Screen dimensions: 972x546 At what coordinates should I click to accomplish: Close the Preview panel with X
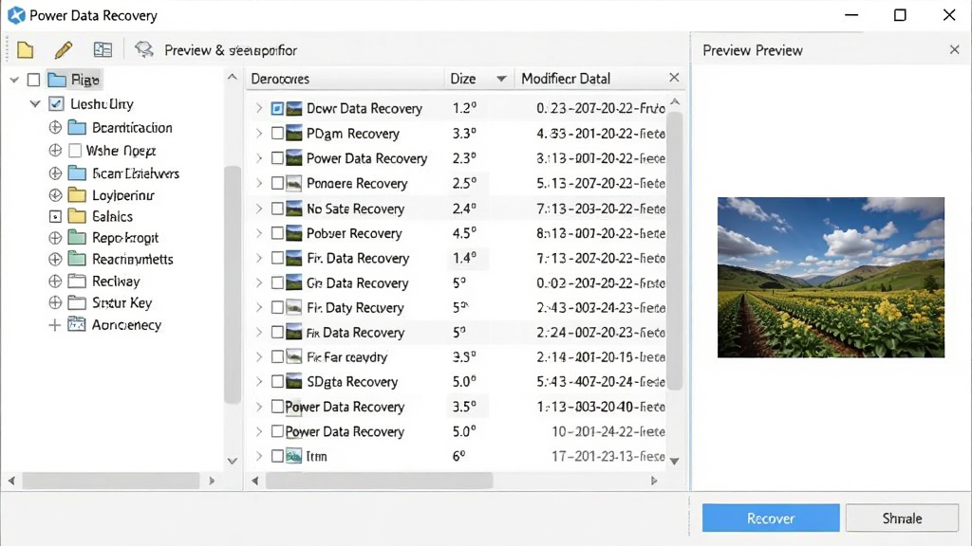coord(955,49)
